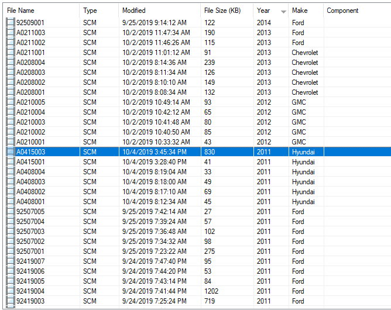Select the icon beside A0210002

pyautogui.click(x=11, y=132)
